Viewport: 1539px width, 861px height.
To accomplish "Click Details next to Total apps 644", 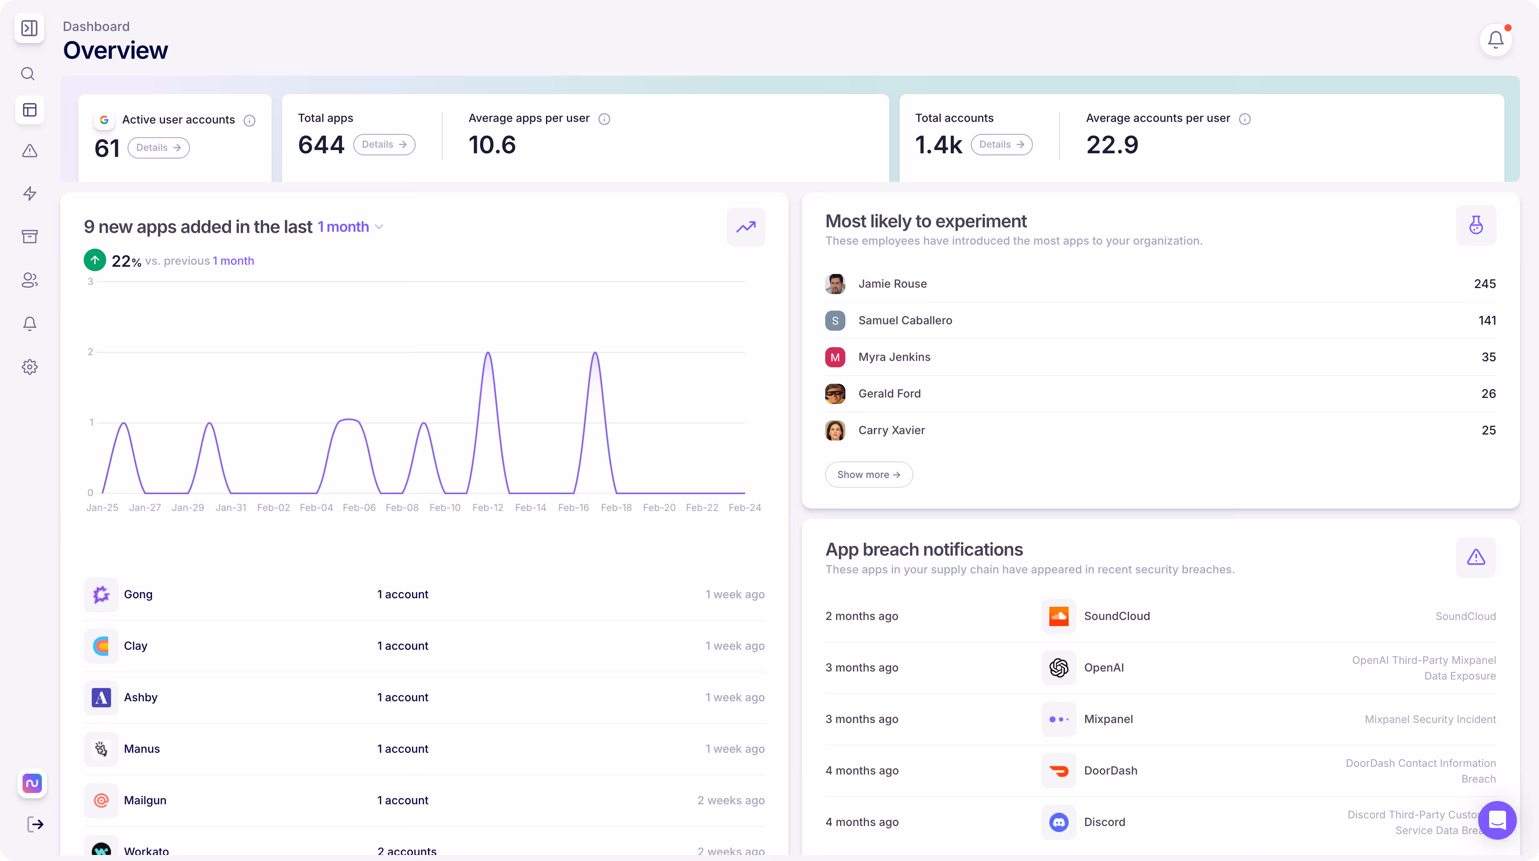I will click(384, 144).
